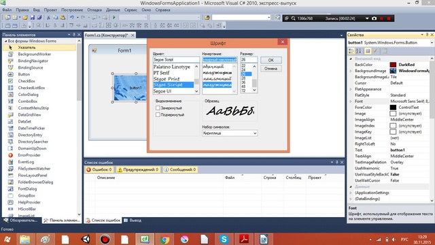Open the button1 object selector dropdown

432,43
